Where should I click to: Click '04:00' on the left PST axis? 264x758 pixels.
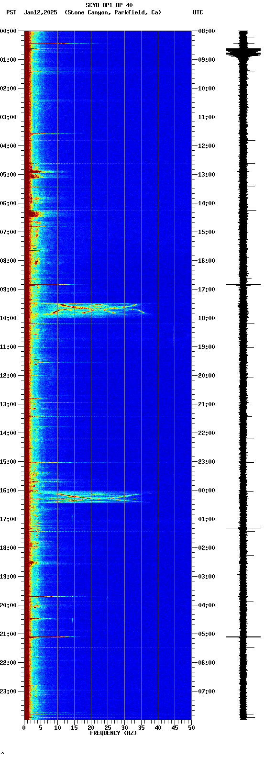pyautogui.click(x=8, y=146)
